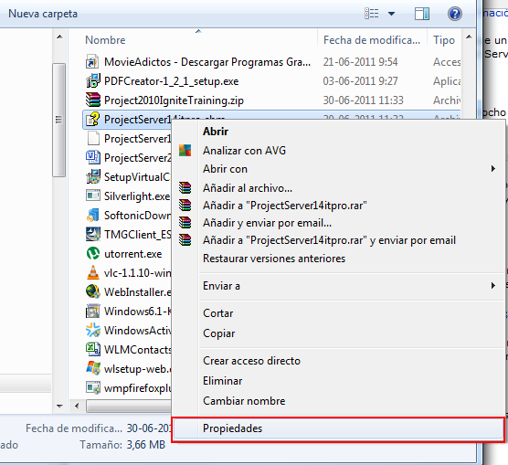508x465 pixels.
Task: Sort by the Tipo column header
Action: pos(444,40)
